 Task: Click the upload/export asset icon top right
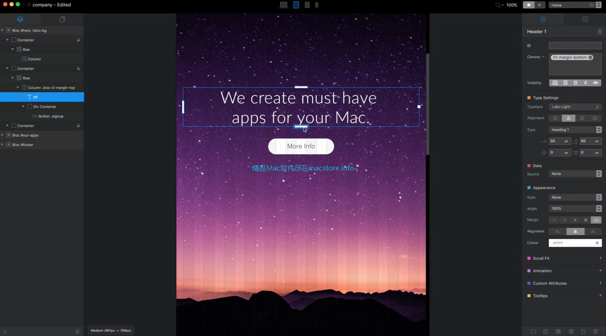[585, 19]
